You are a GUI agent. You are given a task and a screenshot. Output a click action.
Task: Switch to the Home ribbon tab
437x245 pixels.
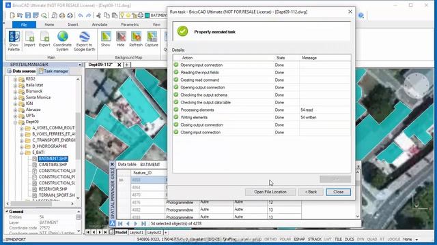pos(49,24)
